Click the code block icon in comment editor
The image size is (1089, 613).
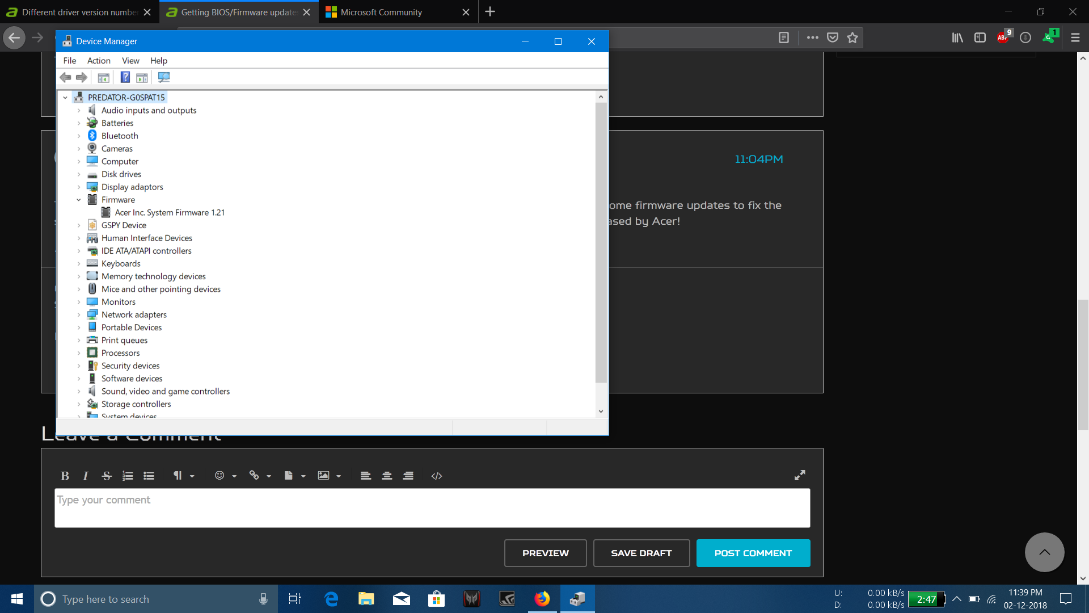(x=436, y=475)
